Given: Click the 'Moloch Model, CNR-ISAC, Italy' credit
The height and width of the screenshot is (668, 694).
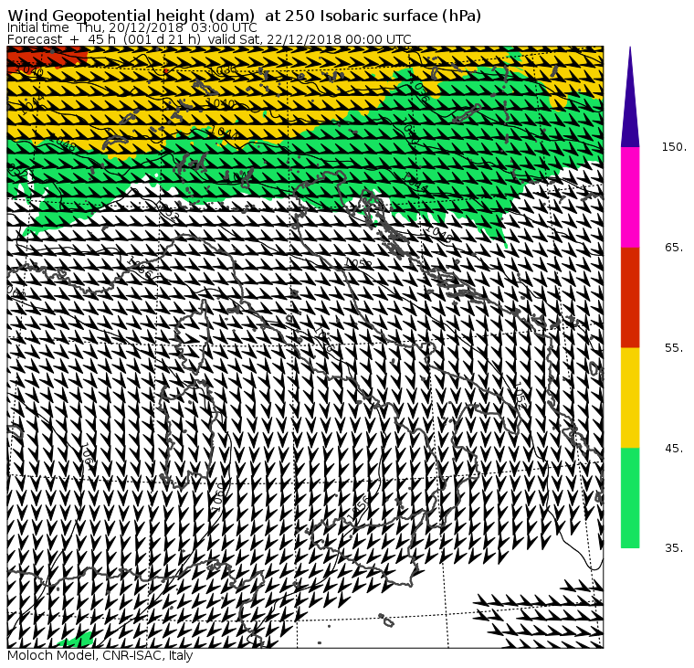Looking at the screenshot, I should (x=100, y=655).
